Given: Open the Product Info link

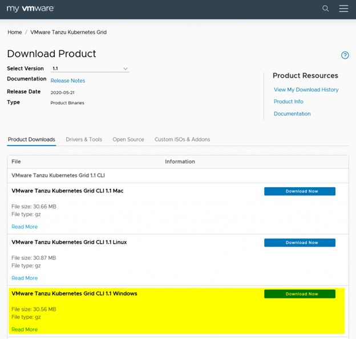Looking at the screenshot, I should tap(288, 102).
